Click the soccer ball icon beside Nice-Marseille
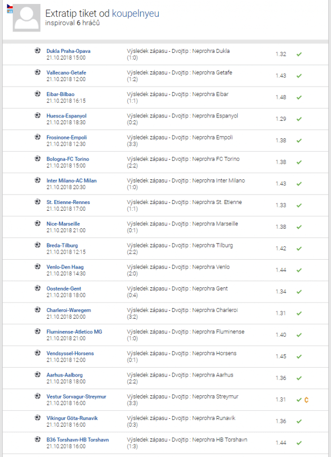The width and height of the screenshot is (331, 457). tap(38, 223)
